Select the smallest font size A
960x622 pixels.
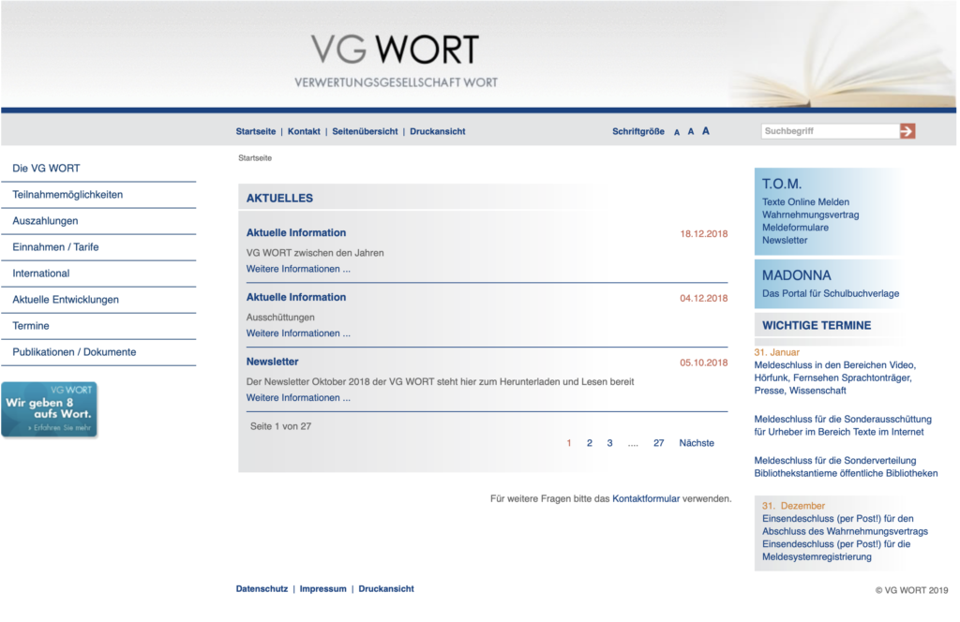677,132
